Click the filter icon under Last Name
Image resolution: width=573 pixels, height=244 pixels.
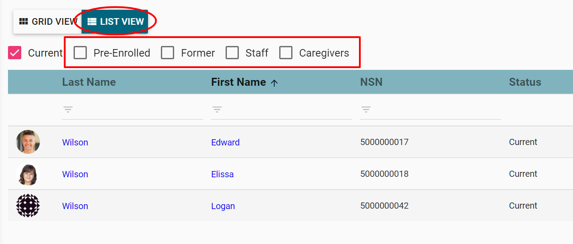pyautogui.click(x=68, y=109)
